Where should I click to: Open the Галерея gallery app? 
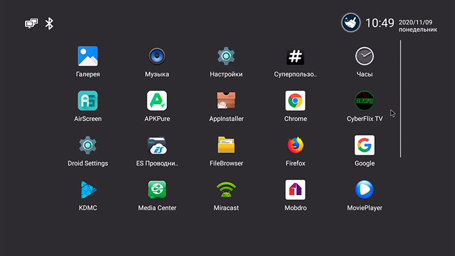[88, 56]
